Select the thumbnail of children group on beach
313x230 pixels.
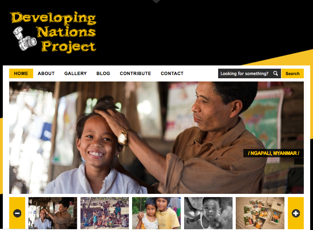(x=104, y=213)
